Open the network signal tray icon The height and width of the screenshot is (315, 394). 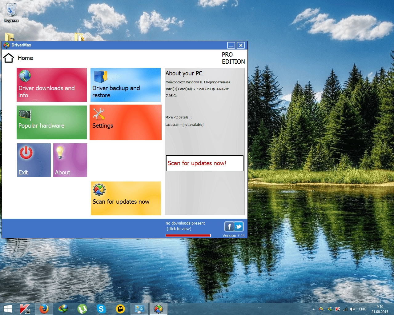coord(345,309)
